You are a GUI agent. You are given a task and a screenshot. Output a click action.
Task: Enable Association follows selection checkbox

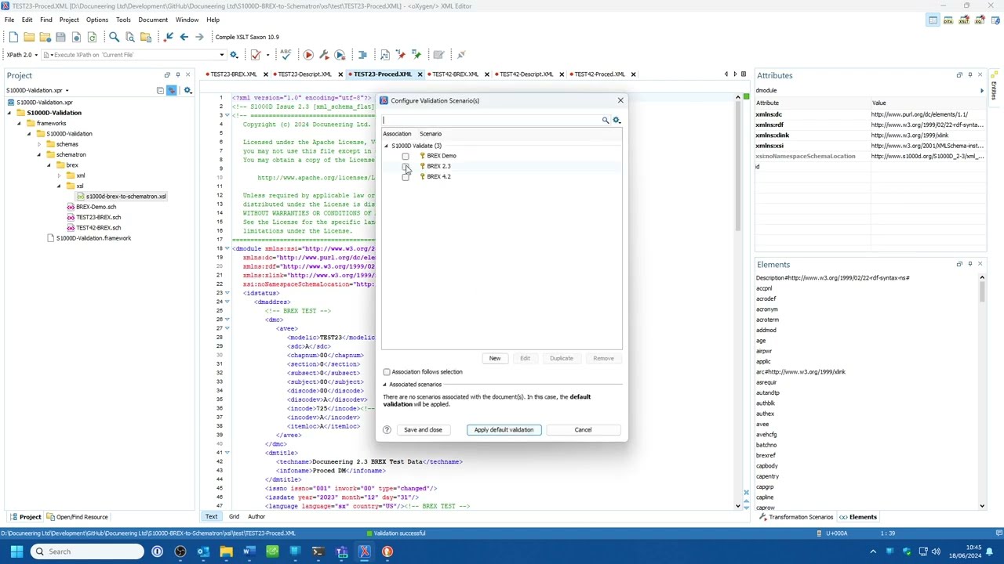coord(387,372)
